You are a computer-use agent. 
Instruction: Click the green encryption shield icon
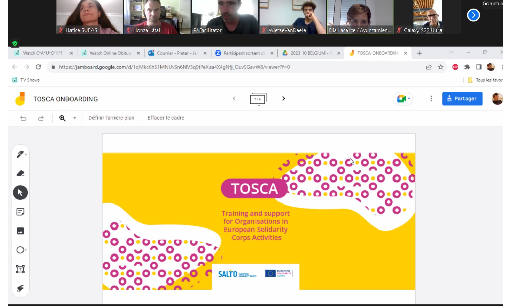(15, 43)
